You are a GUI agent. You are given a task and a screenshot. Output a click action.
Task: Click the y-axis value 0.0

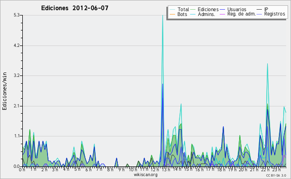[x=16, y=166]
